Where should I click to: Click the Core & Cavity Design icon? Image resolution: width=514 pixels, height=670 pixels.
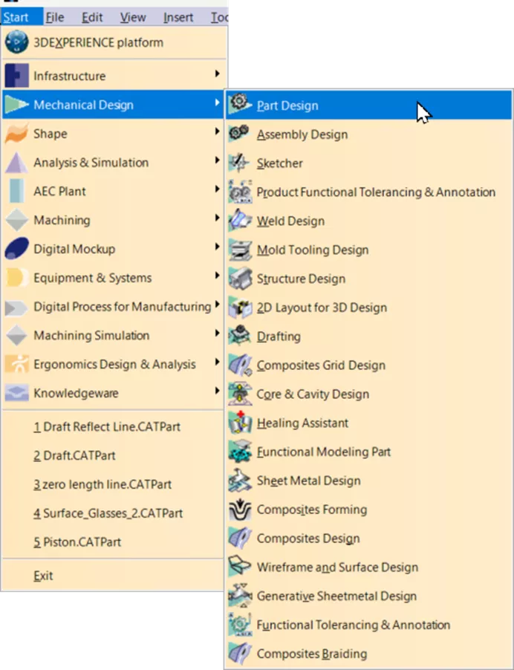(240, 394)
